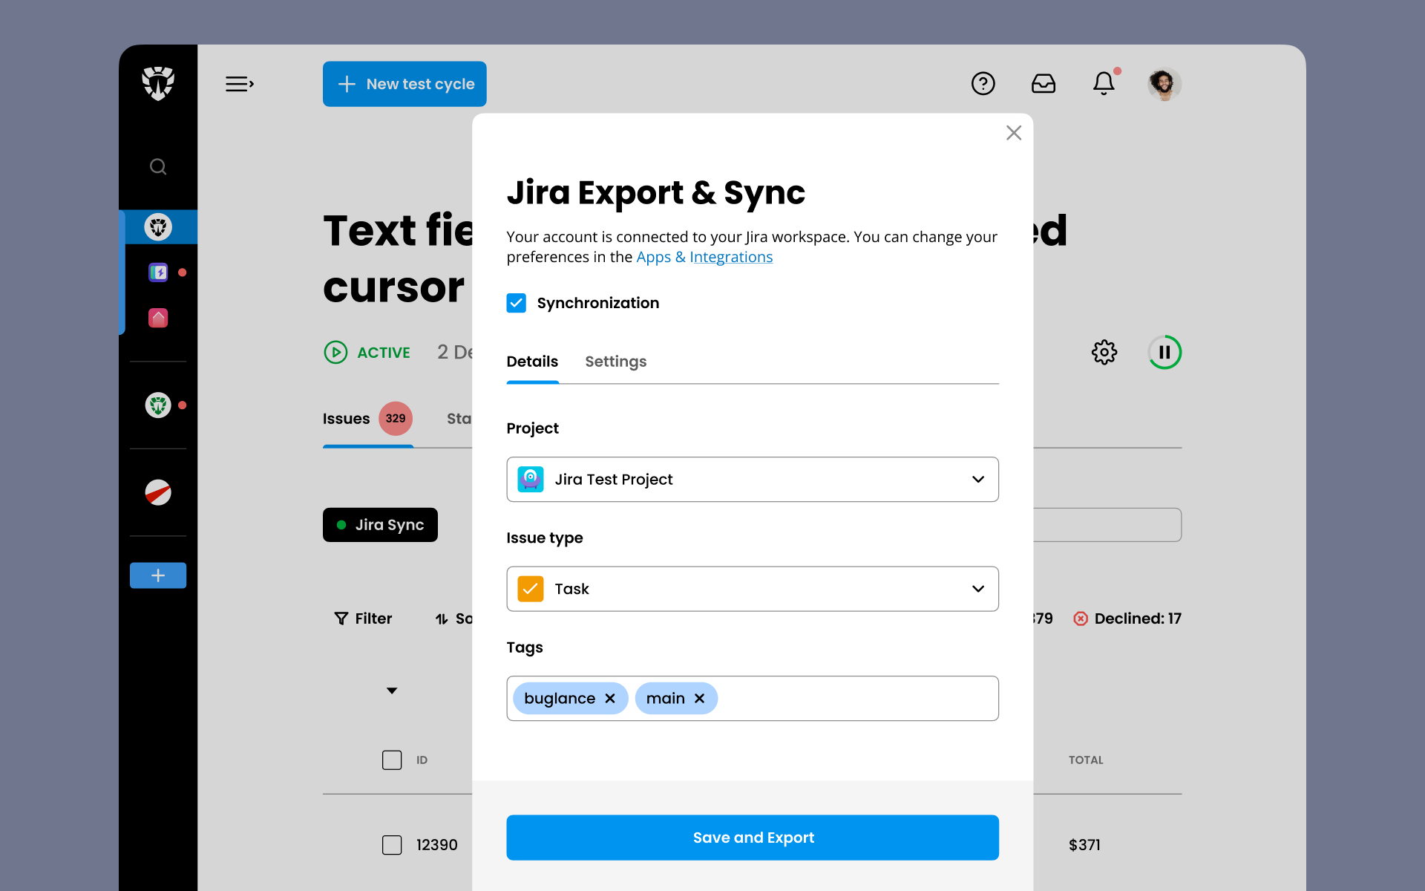Click Save and Export
Viewport: 1425px width, 891px height.
753,838
